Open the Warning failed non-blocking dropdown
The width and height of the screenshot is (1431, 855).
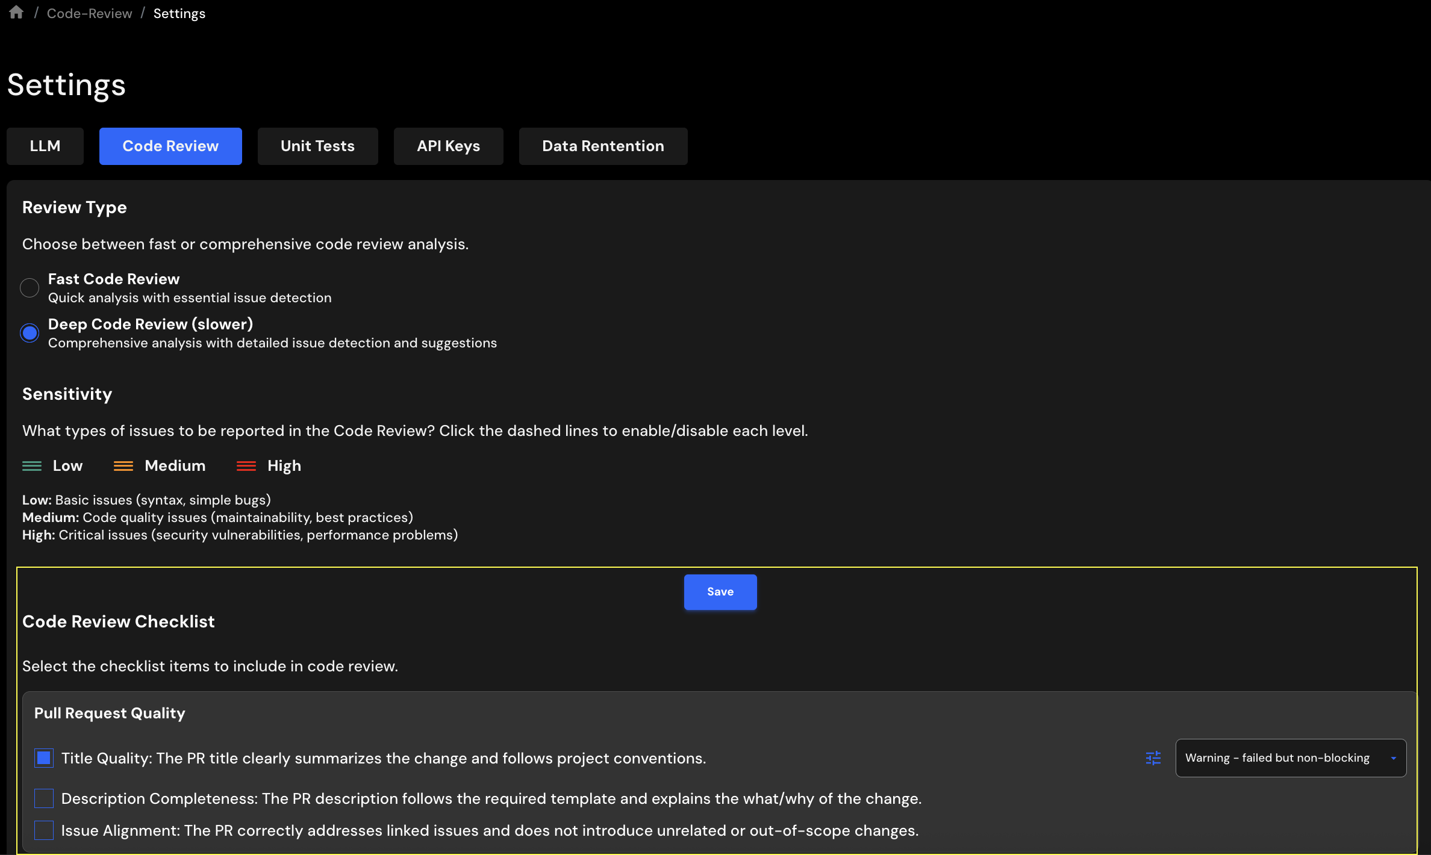coord(1277,758)
